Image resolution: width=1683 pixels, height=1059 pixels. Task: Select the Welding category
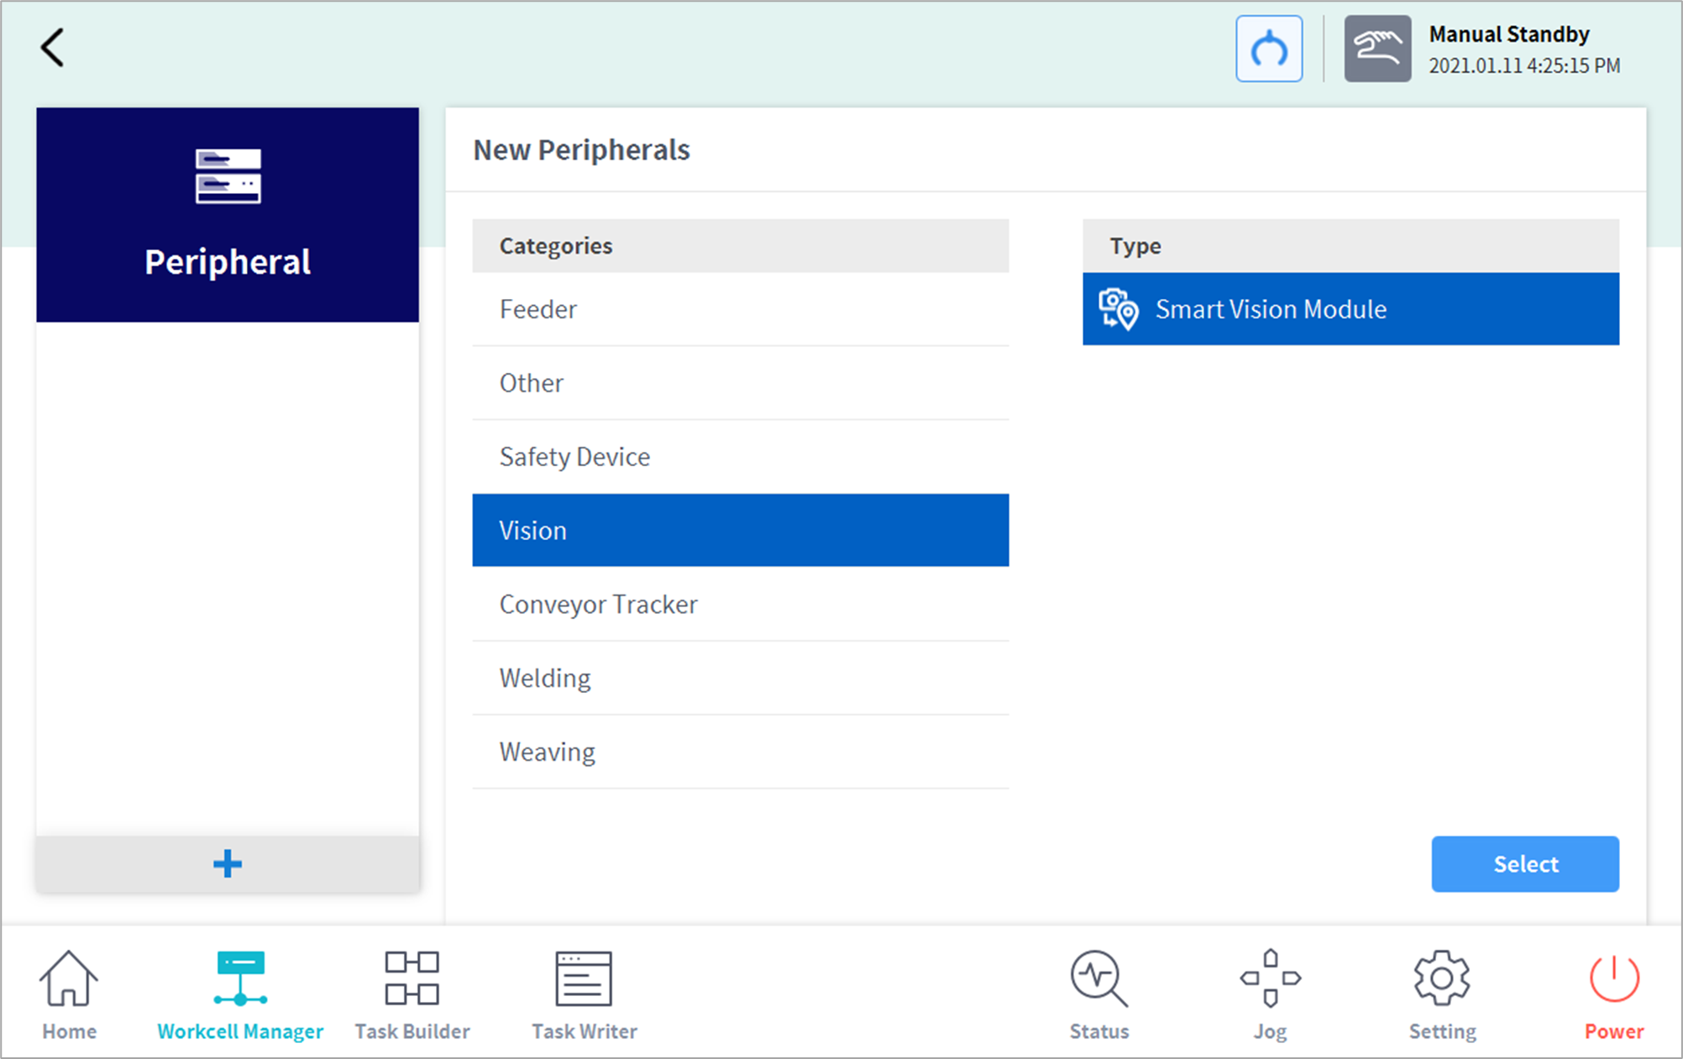(x=740, y=679)
